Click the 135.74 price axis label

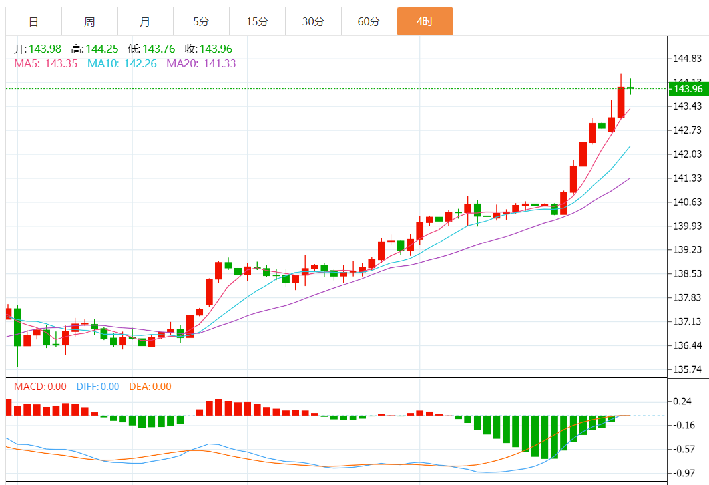point(687,369)
